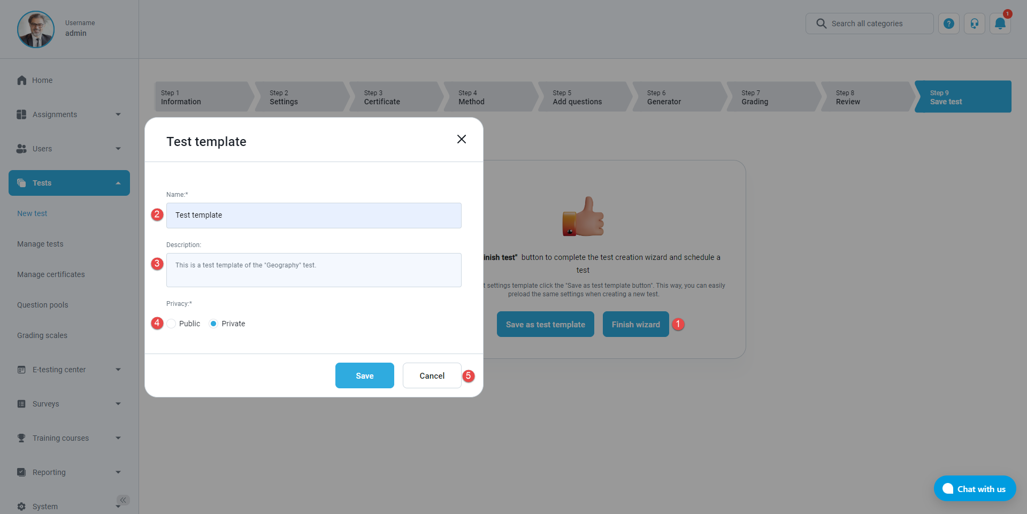Screen dimensions: 1027x514
Task: Go to Step 4 Method
Action: click(x=491, y=97)
